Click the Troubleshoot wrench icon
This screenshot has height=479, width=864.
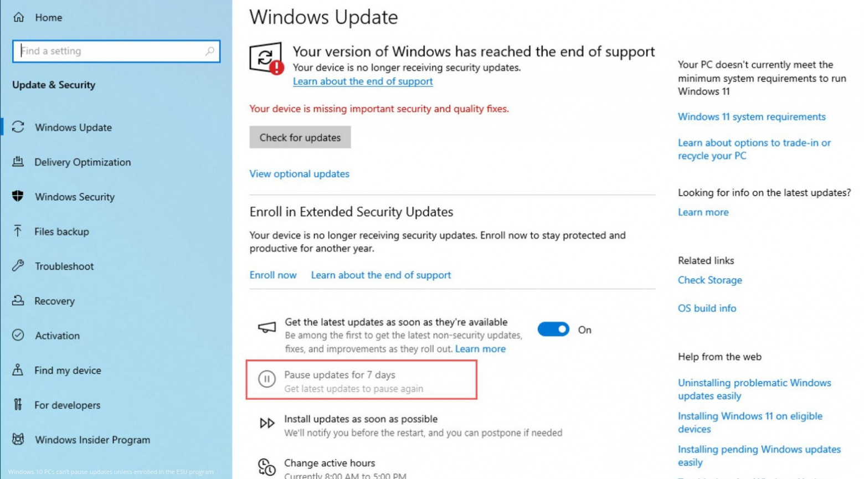click(x=18, y=266)
